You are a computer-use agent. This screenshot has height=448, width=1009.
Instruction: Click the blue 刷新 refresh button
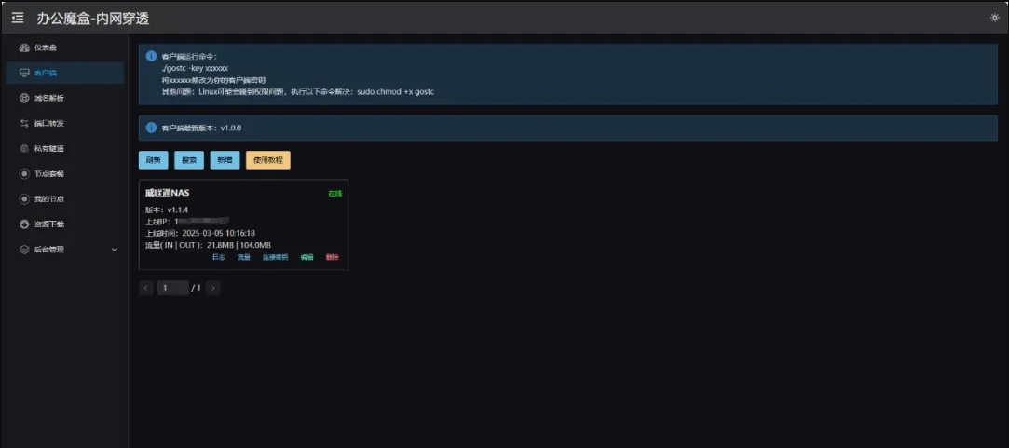click(x=154, y=160)
